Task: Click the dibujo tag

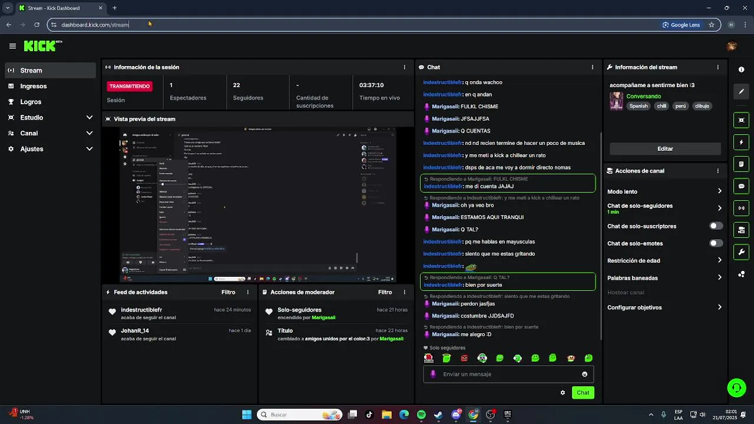Action: coord(702,106)
